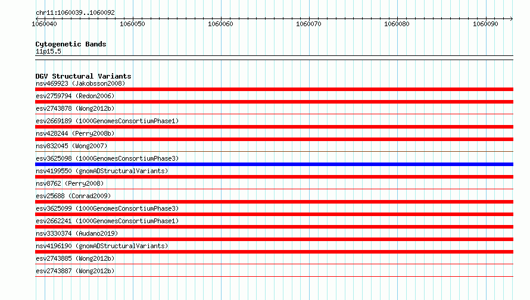Screen dimensions: 530x300
Task: Click the red bar under nsv469923
Action: pos(274,89)
